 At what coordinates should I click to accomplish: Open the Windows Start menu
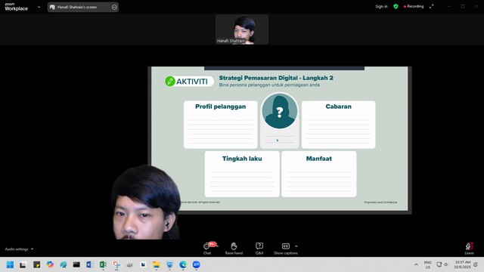point(10,264)
